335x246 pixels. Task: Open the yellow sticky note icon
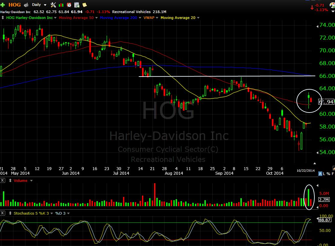tap(85, 5)
